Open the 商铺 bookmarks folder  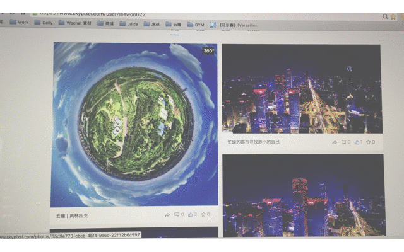coord(105,23)
